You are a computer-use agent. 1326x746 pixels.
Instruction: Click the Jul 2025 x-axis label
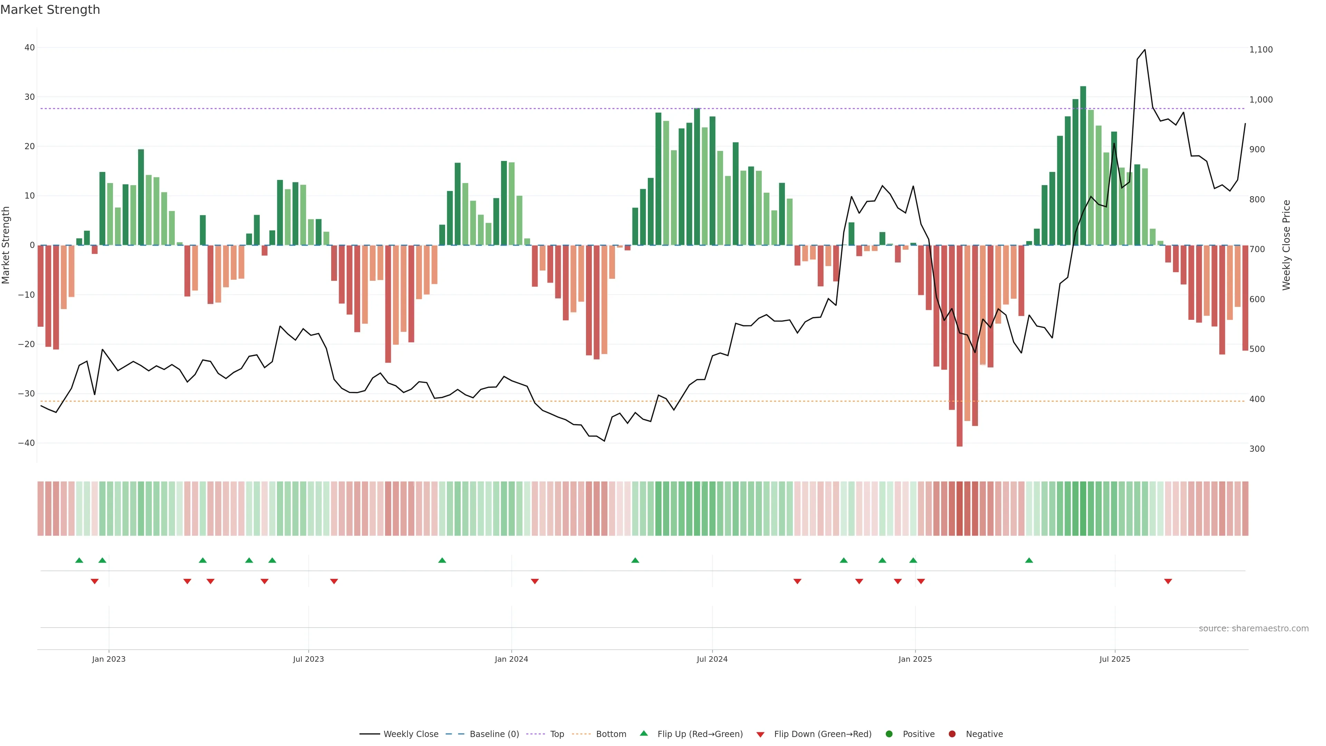pos(1114,659)
